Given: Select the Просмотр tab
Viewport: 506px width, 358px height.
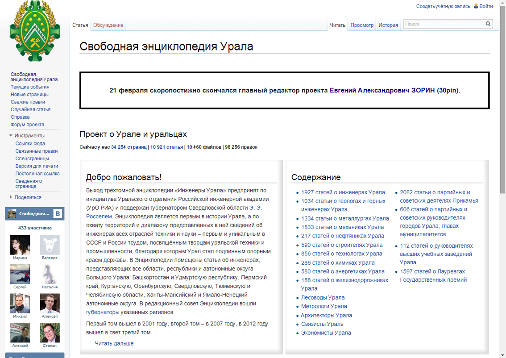Looking at the screenshot, I should click(362, 25).
